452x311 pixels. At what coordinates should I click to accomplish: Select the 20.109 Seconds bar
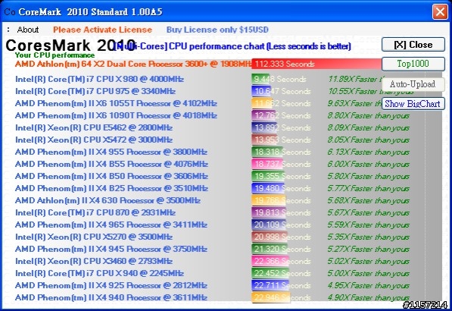[x=269, y=225]
